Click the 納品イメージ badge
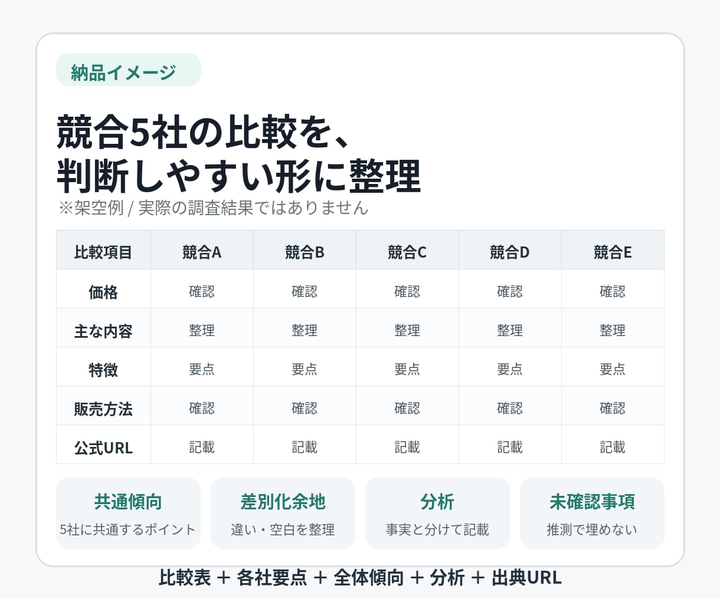The image size is (720, 599). click(x=129, y=70)
